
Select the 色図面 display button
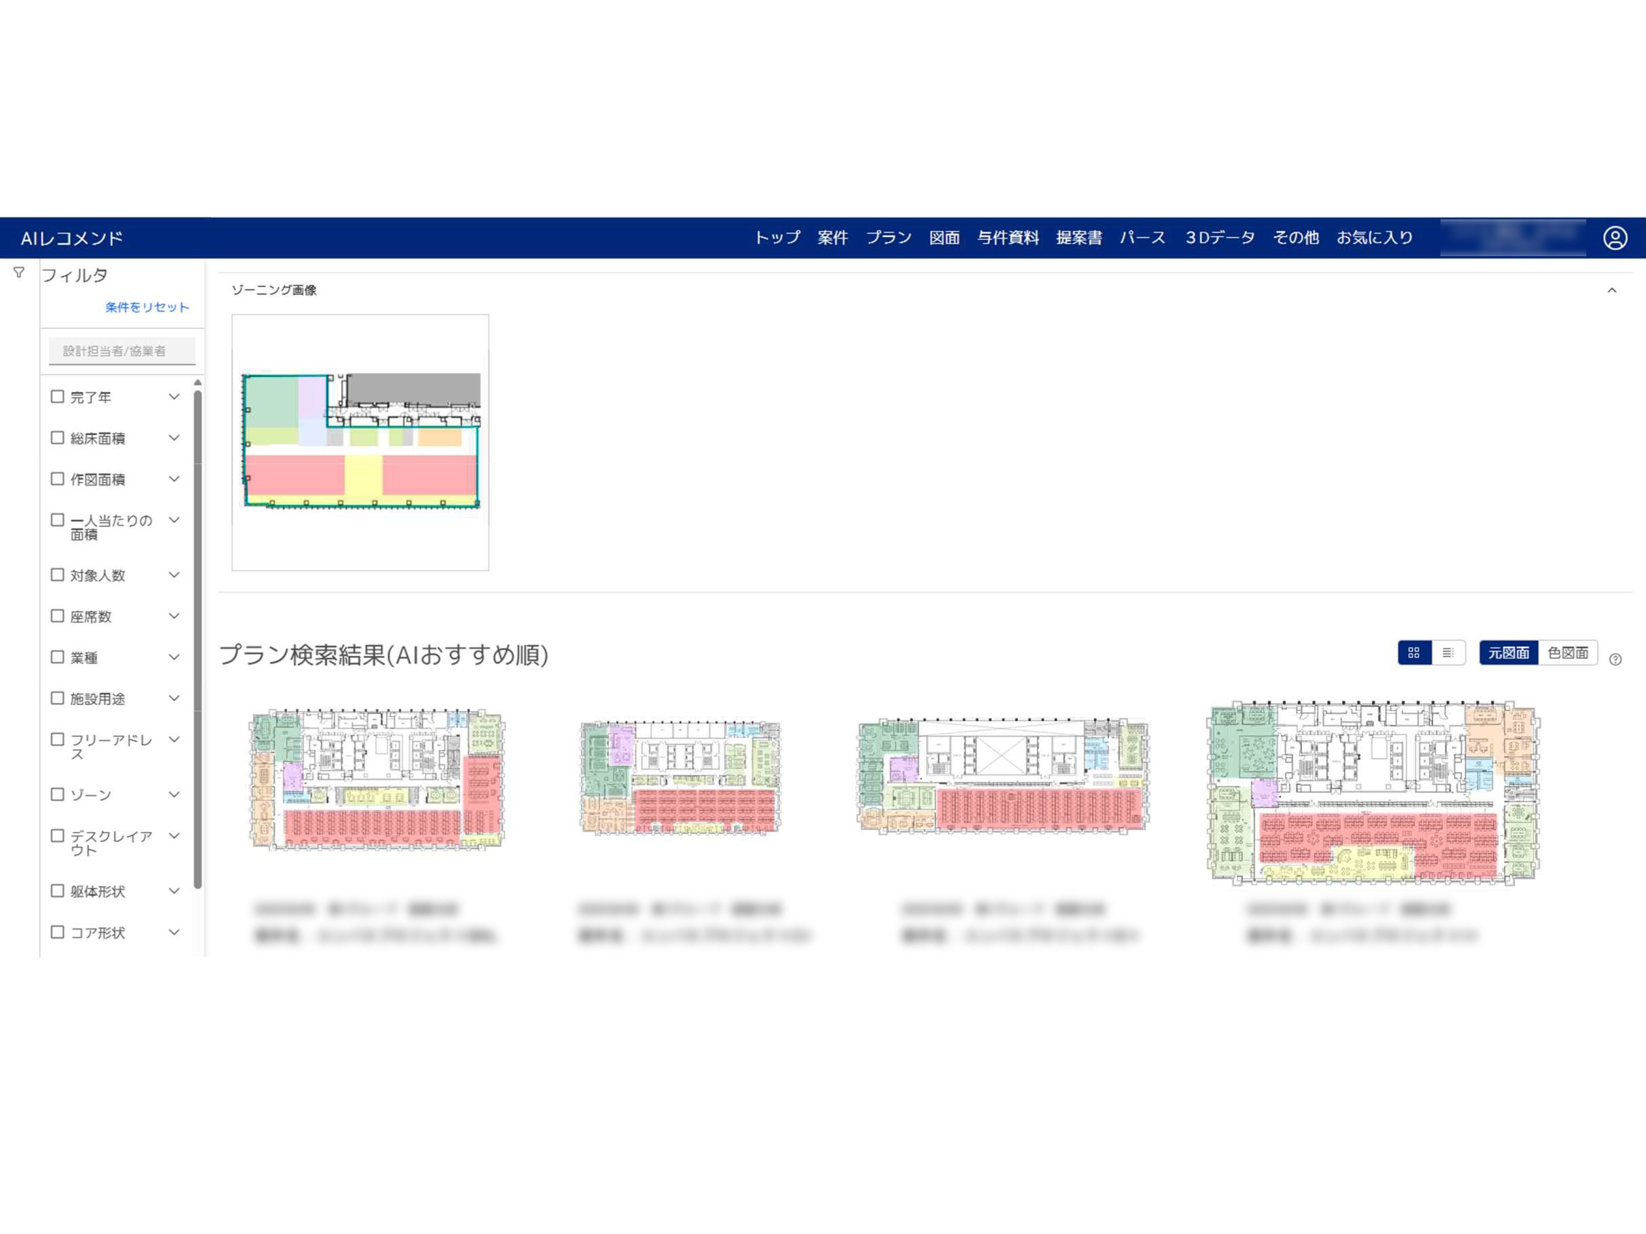(1567, 653)
